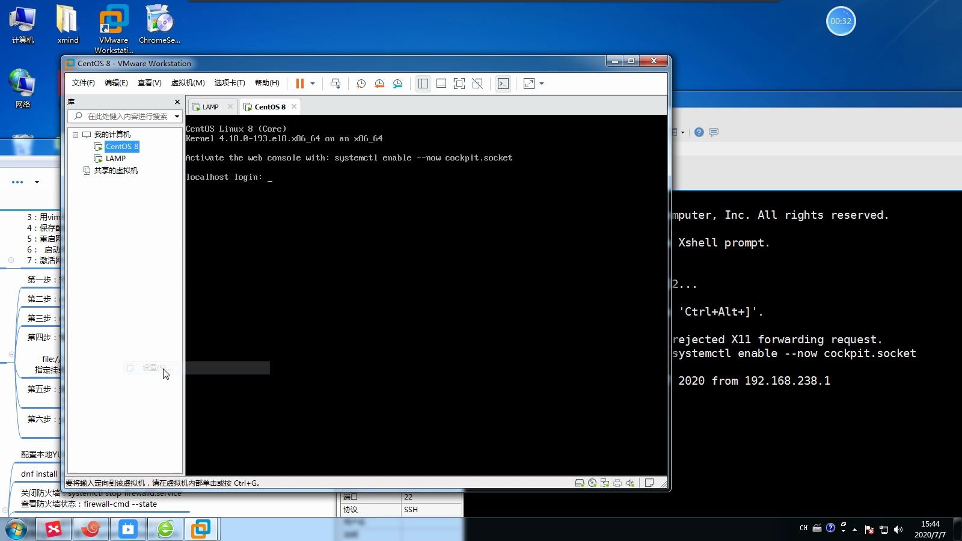Open the blue screen recorder taskbar icon
962x541 pixels.
(128, 529)
